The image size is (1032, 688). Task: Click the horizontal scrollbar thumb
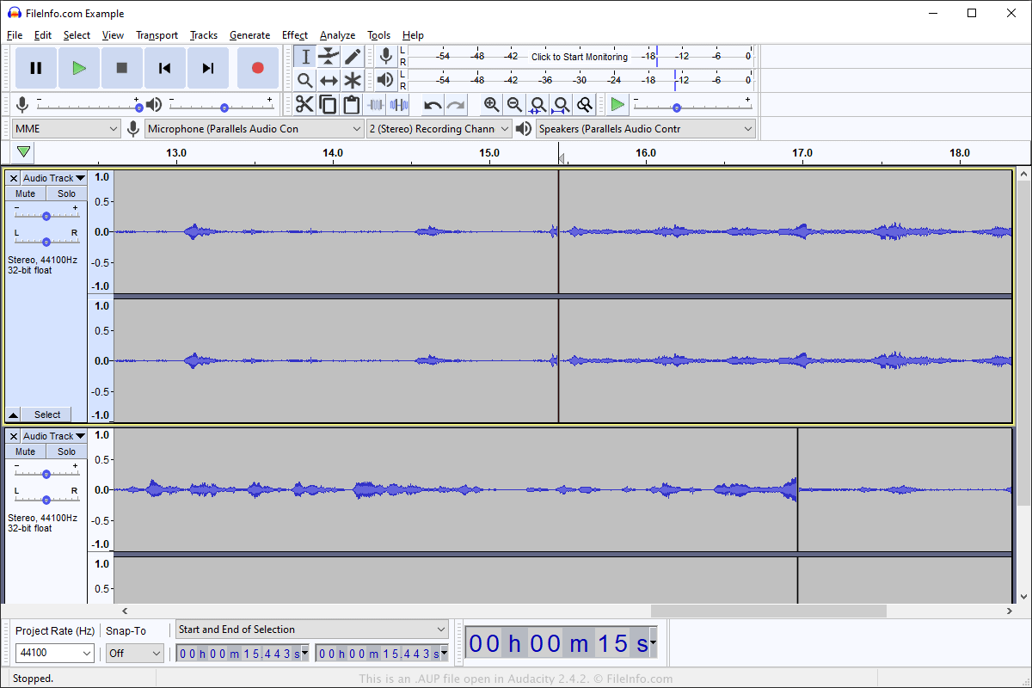tap(768, 611)
